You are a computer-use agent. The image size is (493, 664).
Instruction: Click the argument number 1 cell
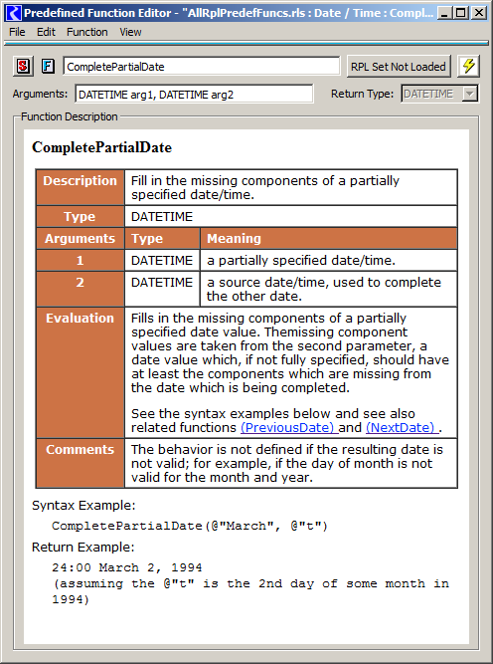click(x=81, y=261)
